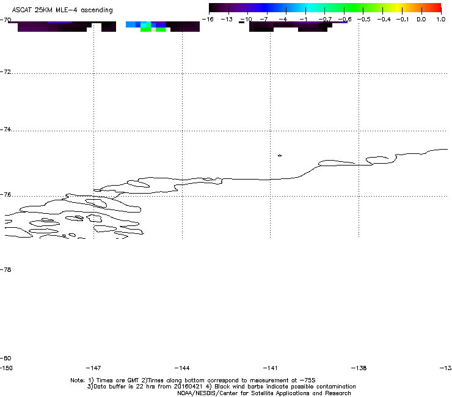Click the 'Times are GMT' note line
Screen dimensions: 452x397
coord(193,381)
